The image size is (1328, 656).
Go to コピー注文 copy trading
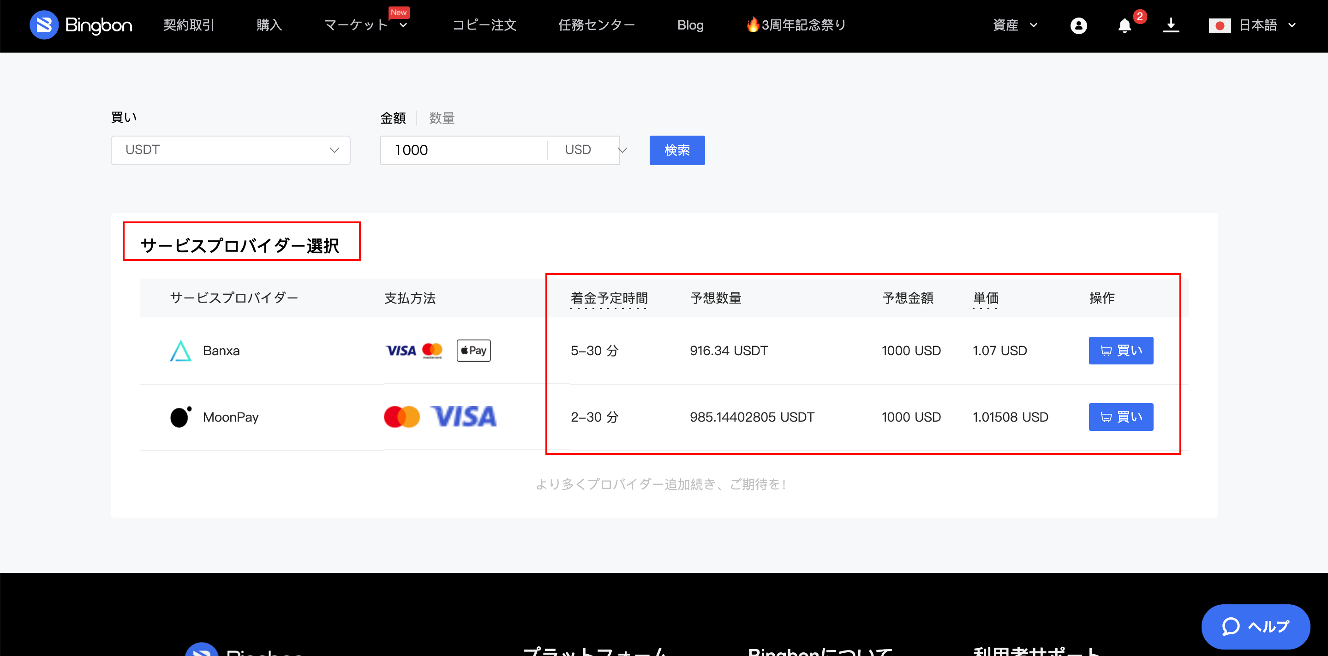(x=484, y=25)
